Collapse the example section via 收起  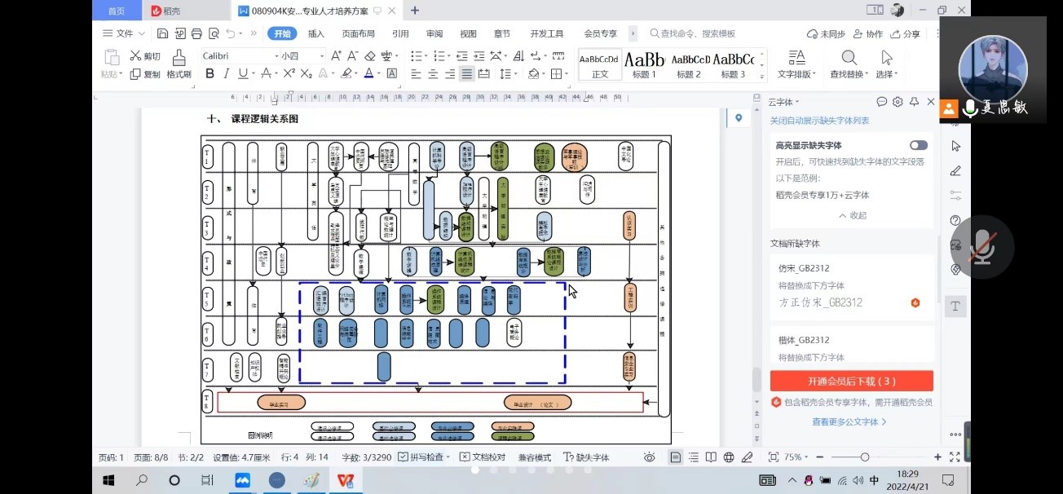coord(852,215)
